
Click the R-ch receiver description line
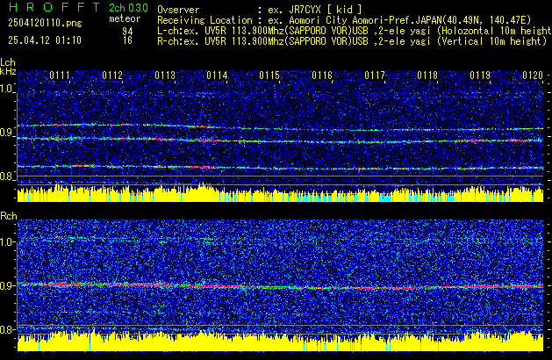(352, 41)
